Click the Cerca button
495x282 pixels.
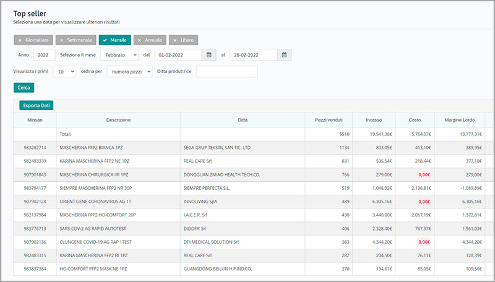coord(24,88)
